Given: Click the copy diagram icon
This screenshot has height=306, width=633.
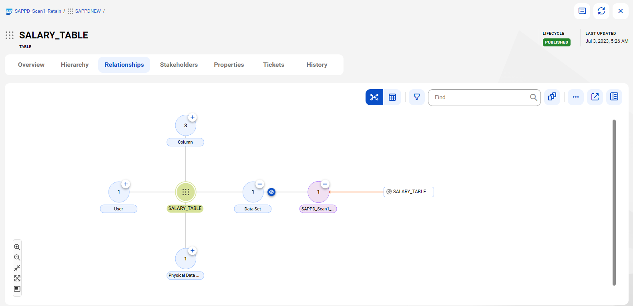Looking at the screenshot, I should [x=552, y=97].
